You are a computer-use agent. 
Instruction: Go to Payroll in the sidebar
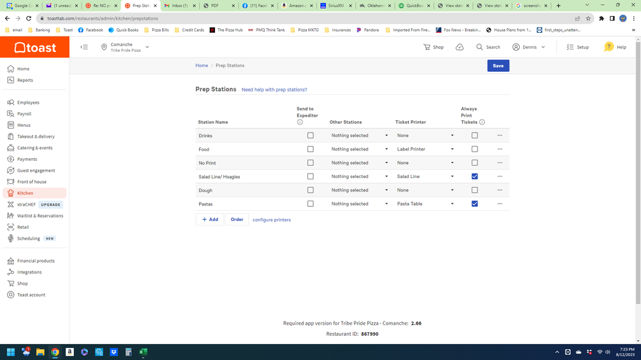tap(24, 114)
